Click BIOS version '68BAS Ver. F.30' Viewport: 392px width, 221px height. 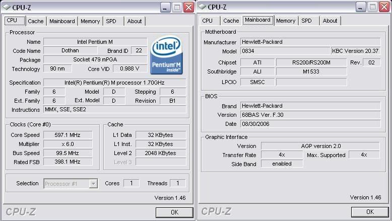310,115
